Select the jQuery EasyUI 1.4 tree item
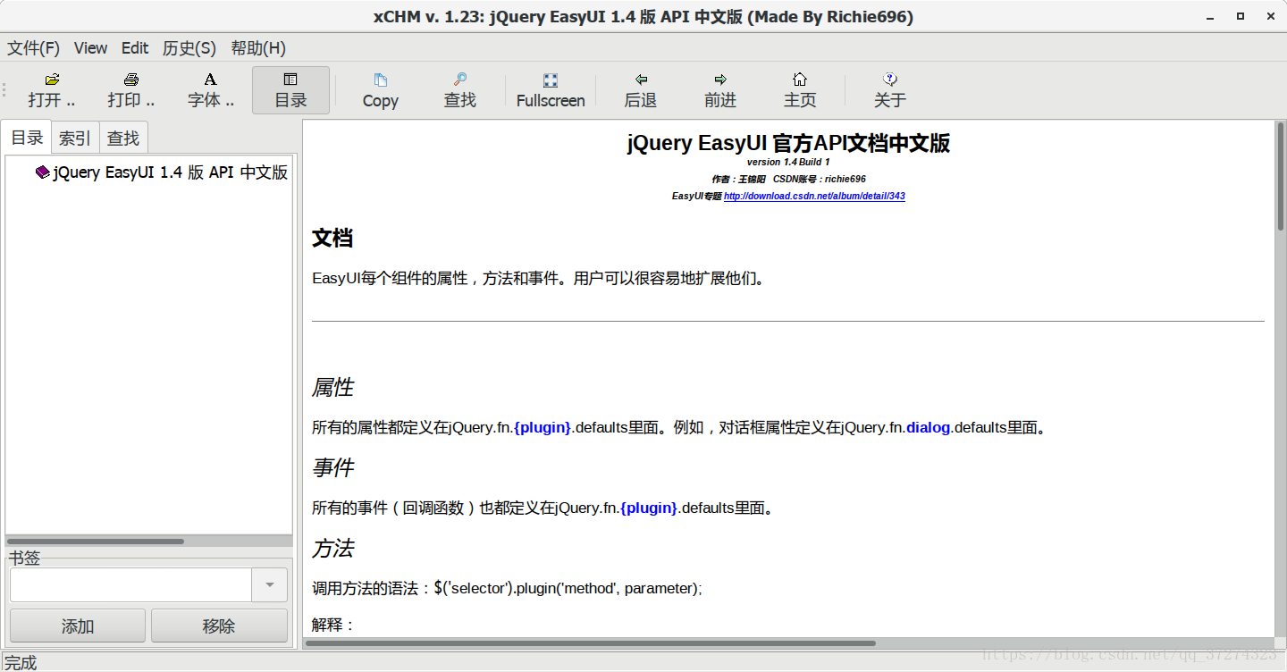The width and height of the screenshot is (1287, 672). [170, 172]
